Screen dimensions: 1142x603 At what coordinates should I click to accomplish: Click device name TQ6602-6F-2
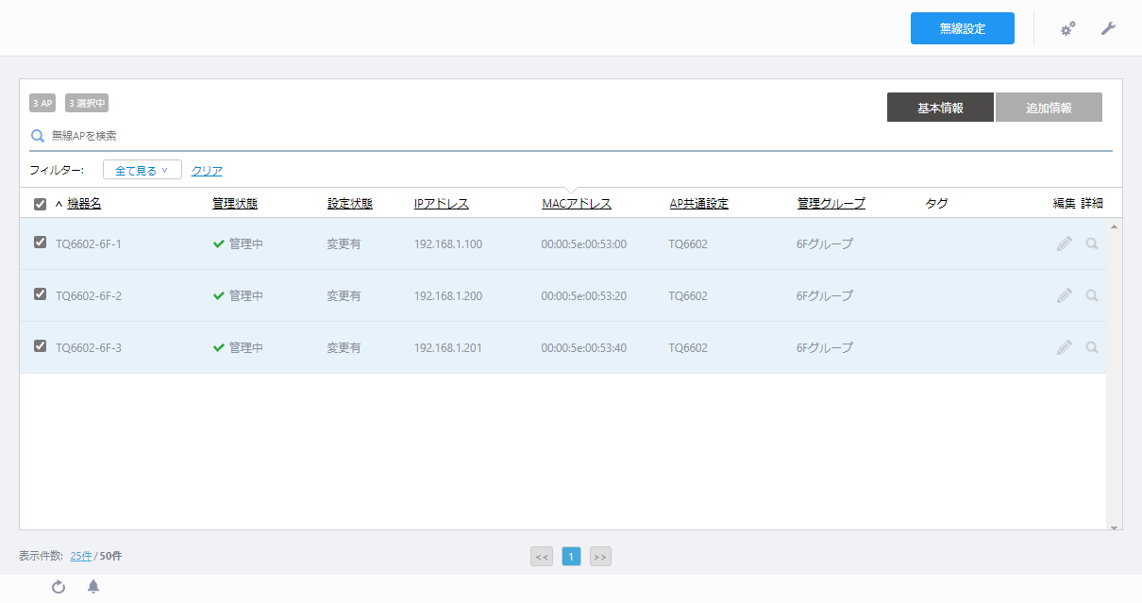point(89,296)
